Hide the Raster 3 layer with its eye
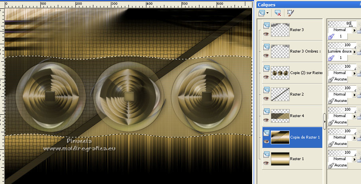Image resolution: width=361 pixels, height=184 pixels. click(x=266, y=34)
